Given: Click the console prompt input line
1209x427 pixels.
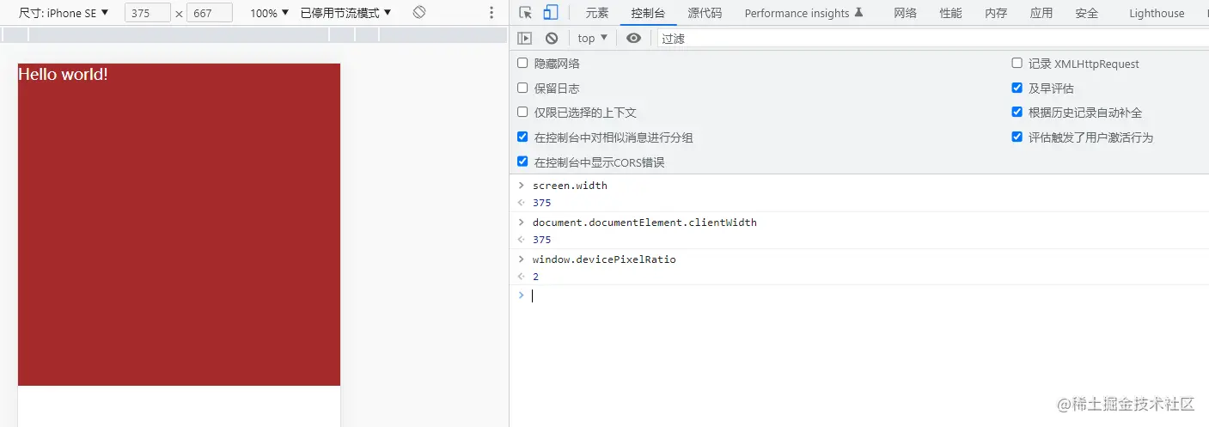Looking at the screenshot, I should [x=859, y=296].
